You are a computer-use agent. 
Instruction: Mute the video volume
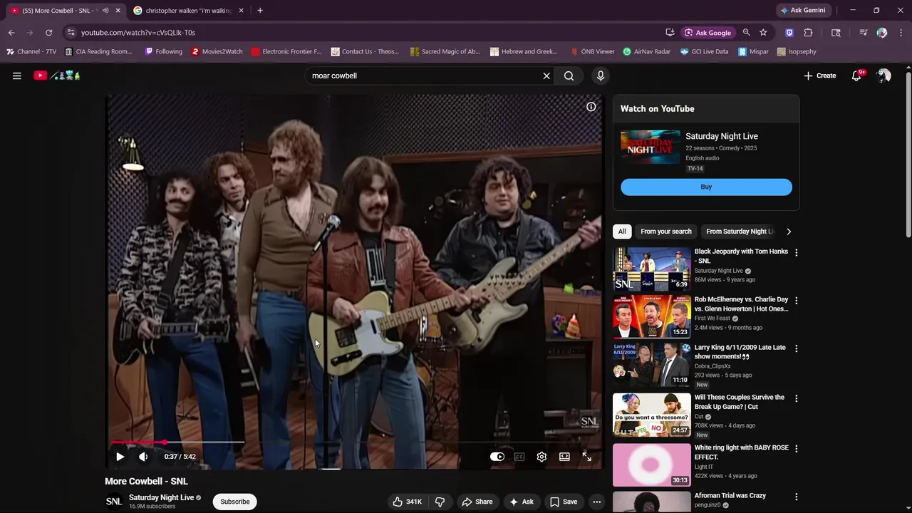(143, 457)
